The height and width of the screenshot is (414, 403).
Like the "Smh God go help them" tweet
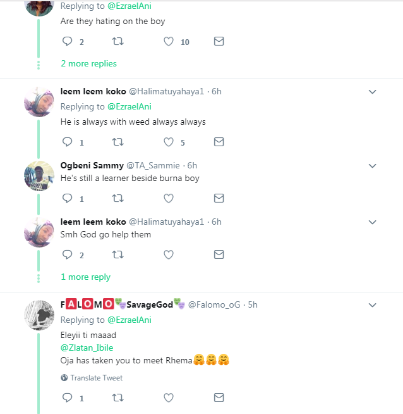click(x=169, y=255)
